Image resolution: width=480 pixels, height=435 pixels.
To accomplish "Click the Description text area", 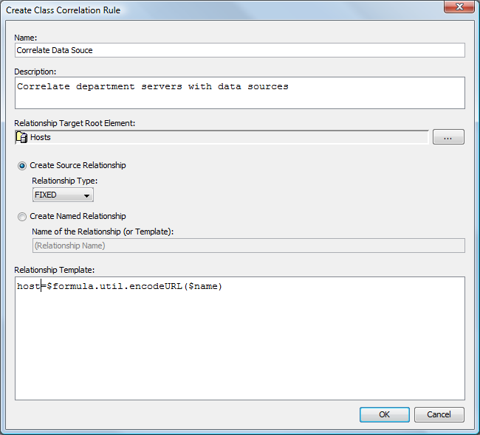I will coord(240,93).
